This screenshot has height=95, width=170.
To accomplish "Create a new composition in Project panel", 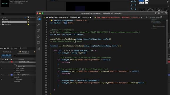I will pos(8,49).
